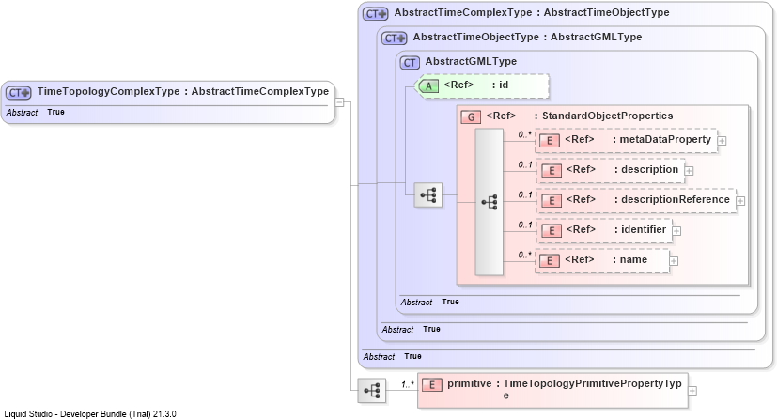
Task: Expand the name element
Action: pos(674,261)
